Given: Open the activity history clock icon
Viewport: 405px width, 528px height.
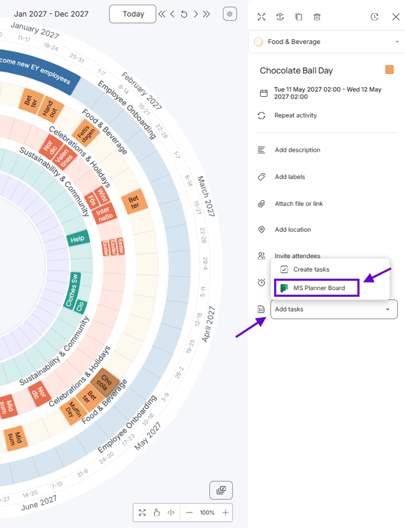Looking at the screenshot, I should (x=374, y=17).
